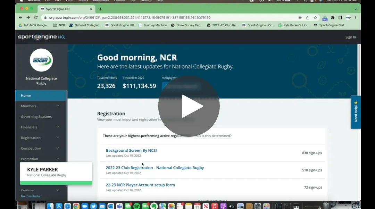Click the National Collegiate Rugby logo
Image resolution: width=375 pixels, height=209 pixels.
coord(41,60)
